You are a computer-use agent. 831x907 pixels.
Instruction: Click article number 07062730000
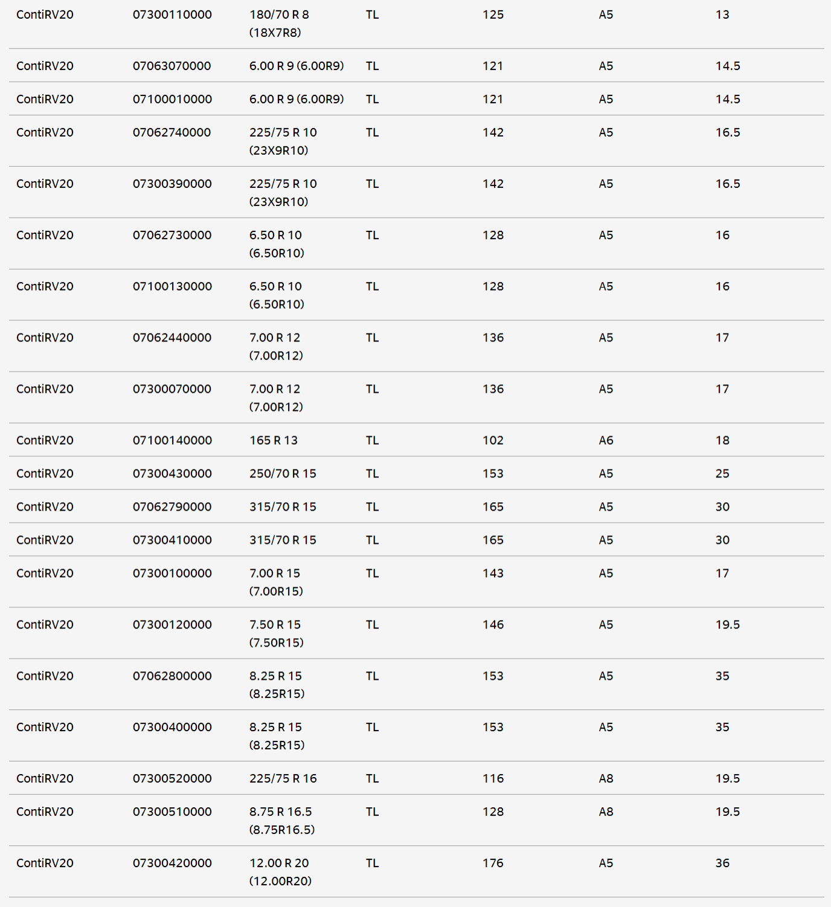[172, 235]
